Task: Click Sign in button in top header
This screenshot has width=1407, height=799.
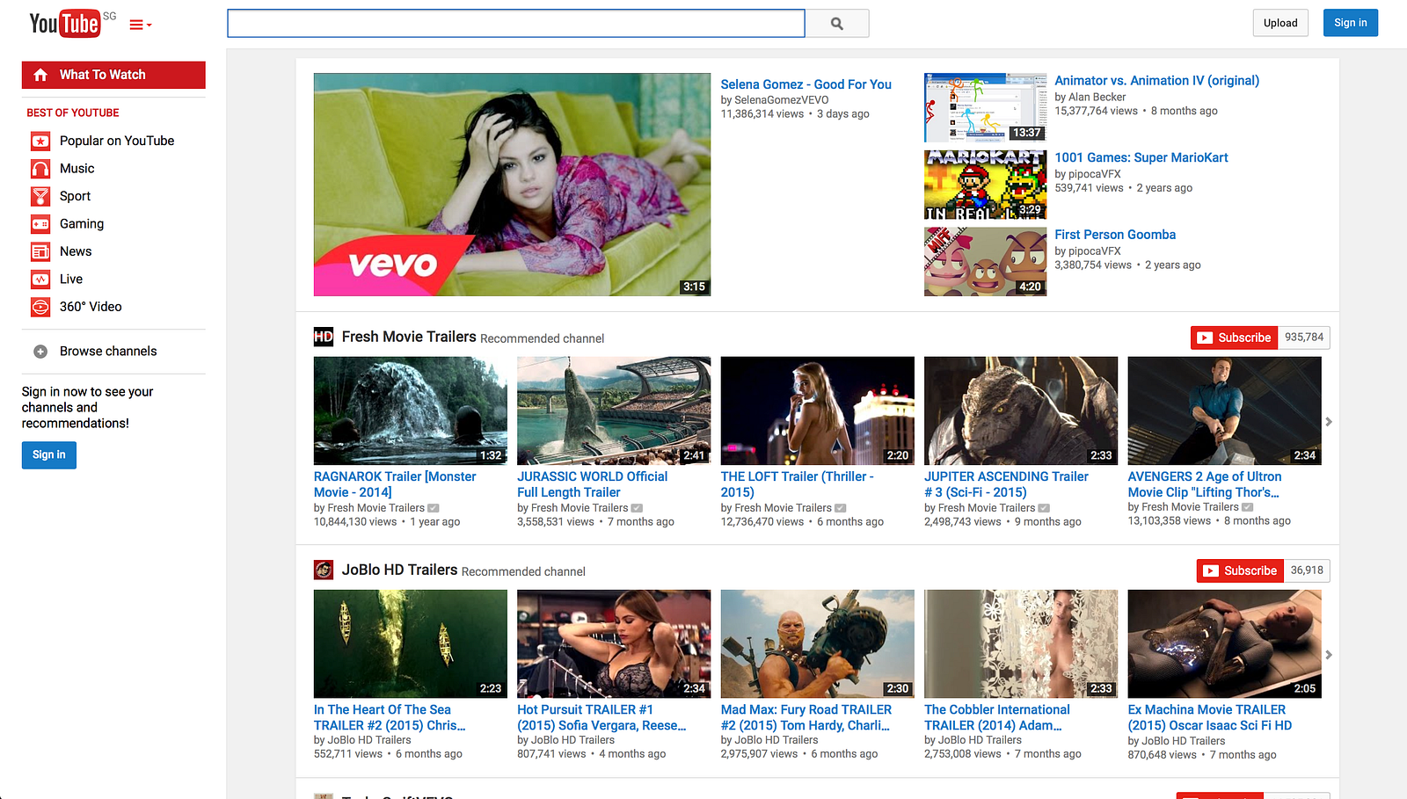Action: click(x=1351, y=23)
